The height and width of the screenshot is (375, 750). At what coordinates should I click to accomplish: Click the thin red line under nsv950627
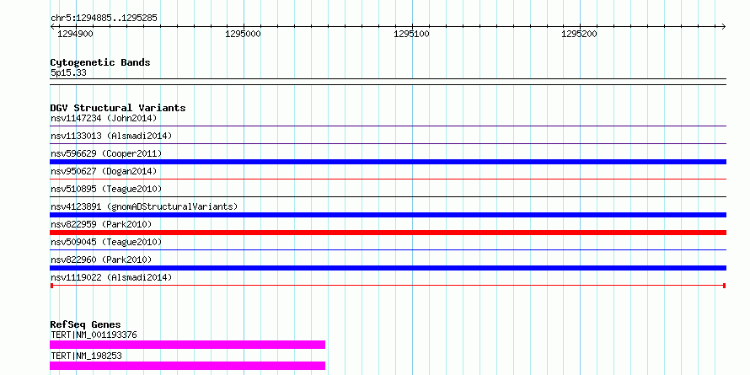[388, 179]
